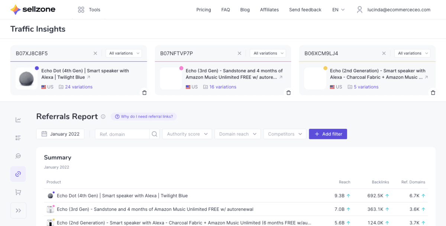Click the Echo Dot icon in summary table
The height and width of the screenshot is (226, 446).
51,196
